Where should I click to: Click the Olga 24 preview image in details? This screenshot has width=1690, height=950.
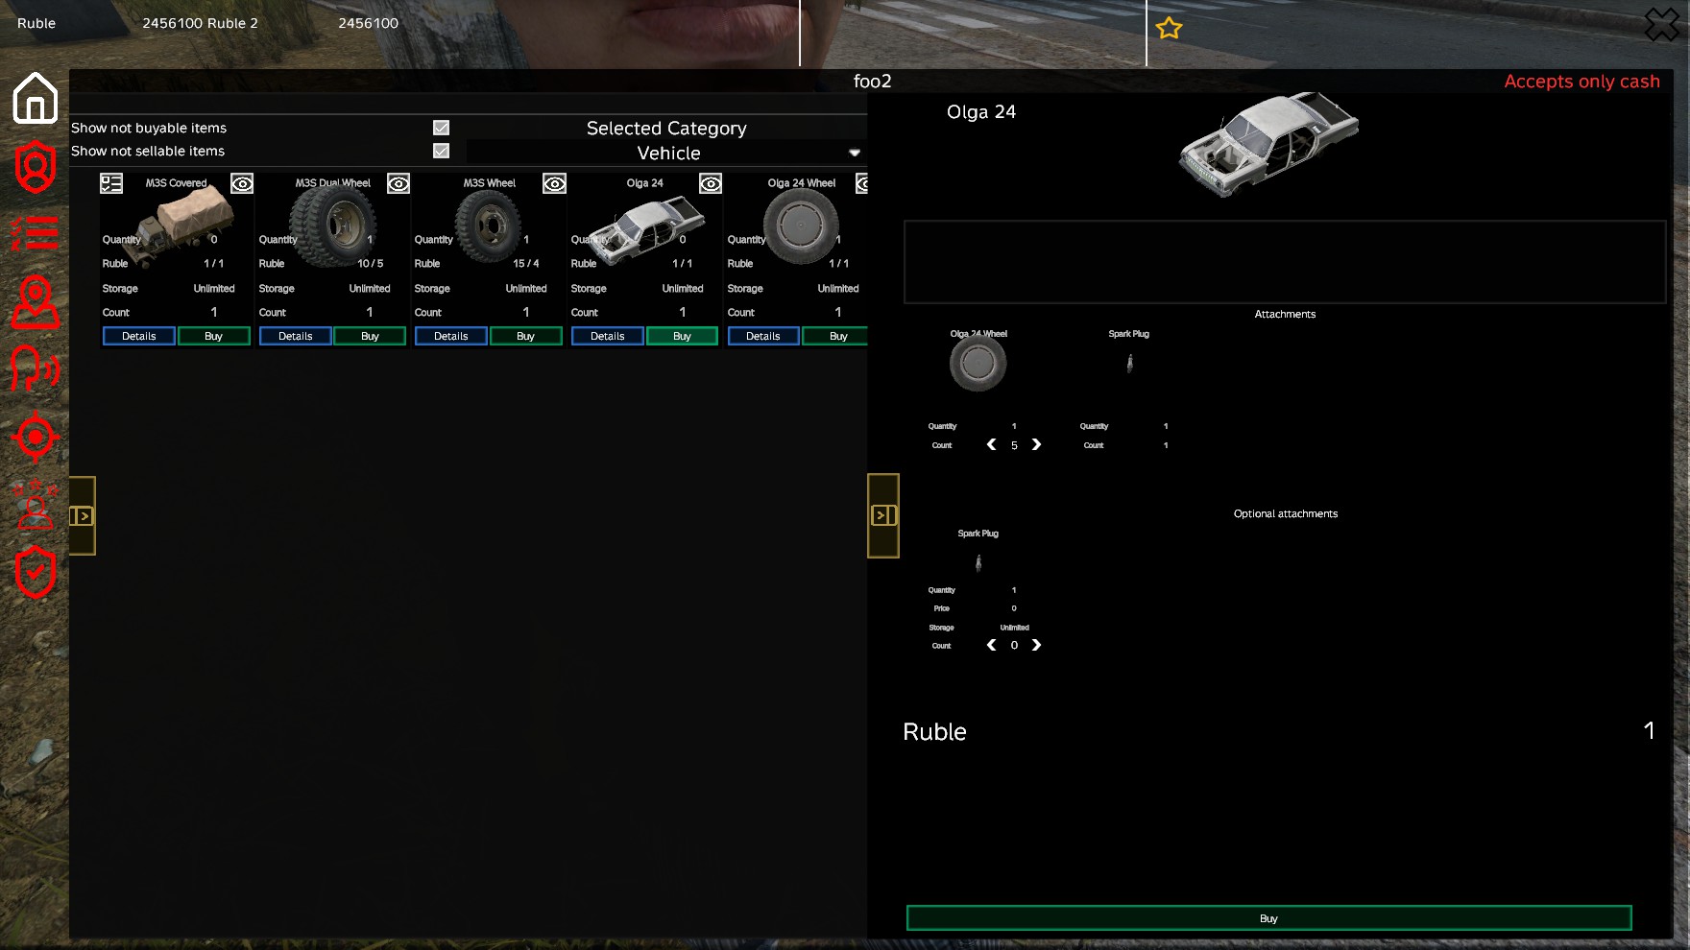click(x=1268, y=144)
